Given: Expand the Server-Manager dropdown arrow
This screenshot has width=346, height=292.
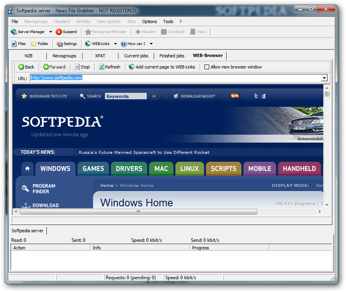Looking at the screenshot, I should pos(51,32).
